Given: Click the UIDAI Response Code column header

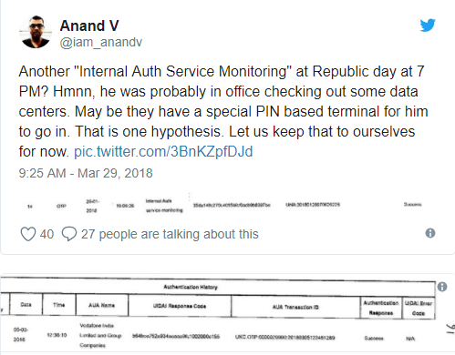Looking at the screenshot, I should [x=180, y=306].
